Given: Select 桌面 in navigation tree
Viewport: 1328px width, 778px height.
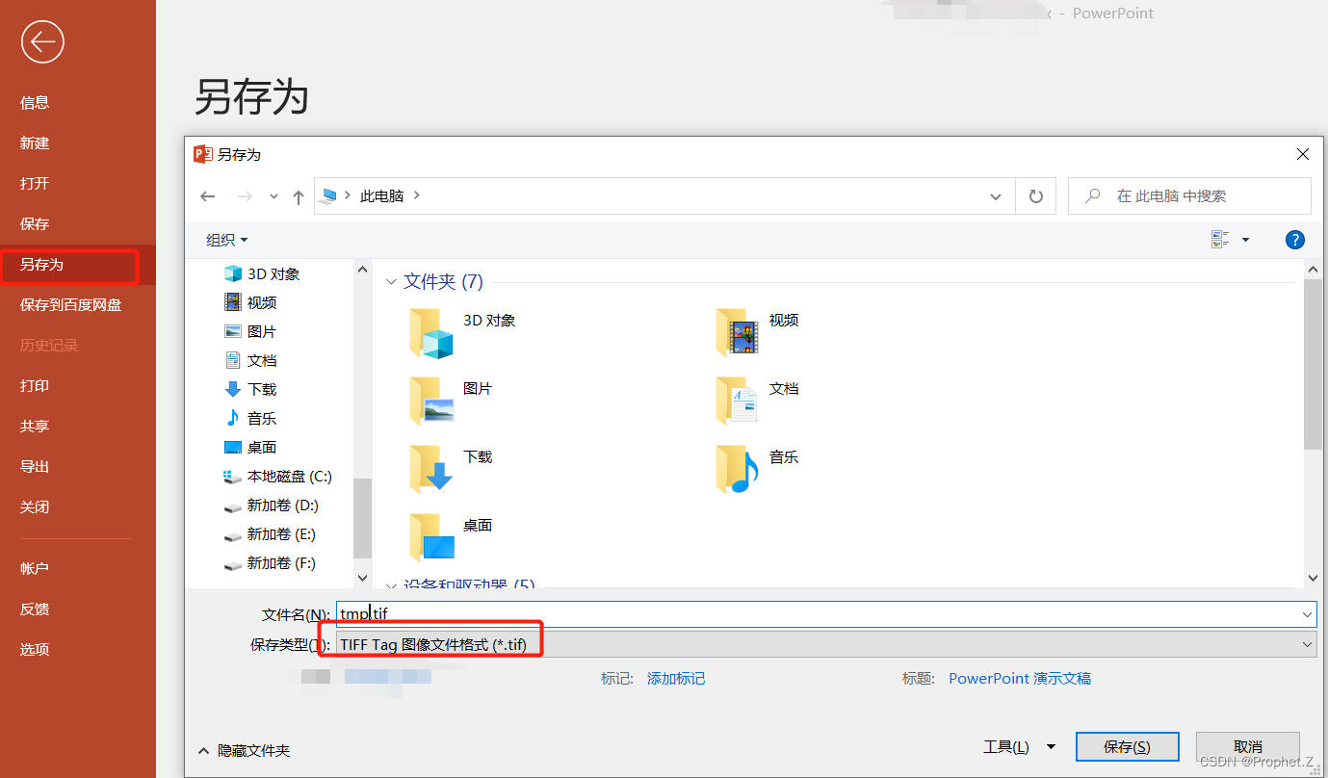Looking at the screenshot, I should point(250,447).
